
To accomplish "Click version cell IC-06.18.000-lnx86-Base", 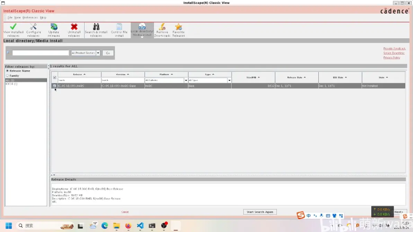I will tap(123, 86).
